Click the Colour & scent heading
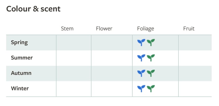219x106 pixels. click(x=33, y=9)
